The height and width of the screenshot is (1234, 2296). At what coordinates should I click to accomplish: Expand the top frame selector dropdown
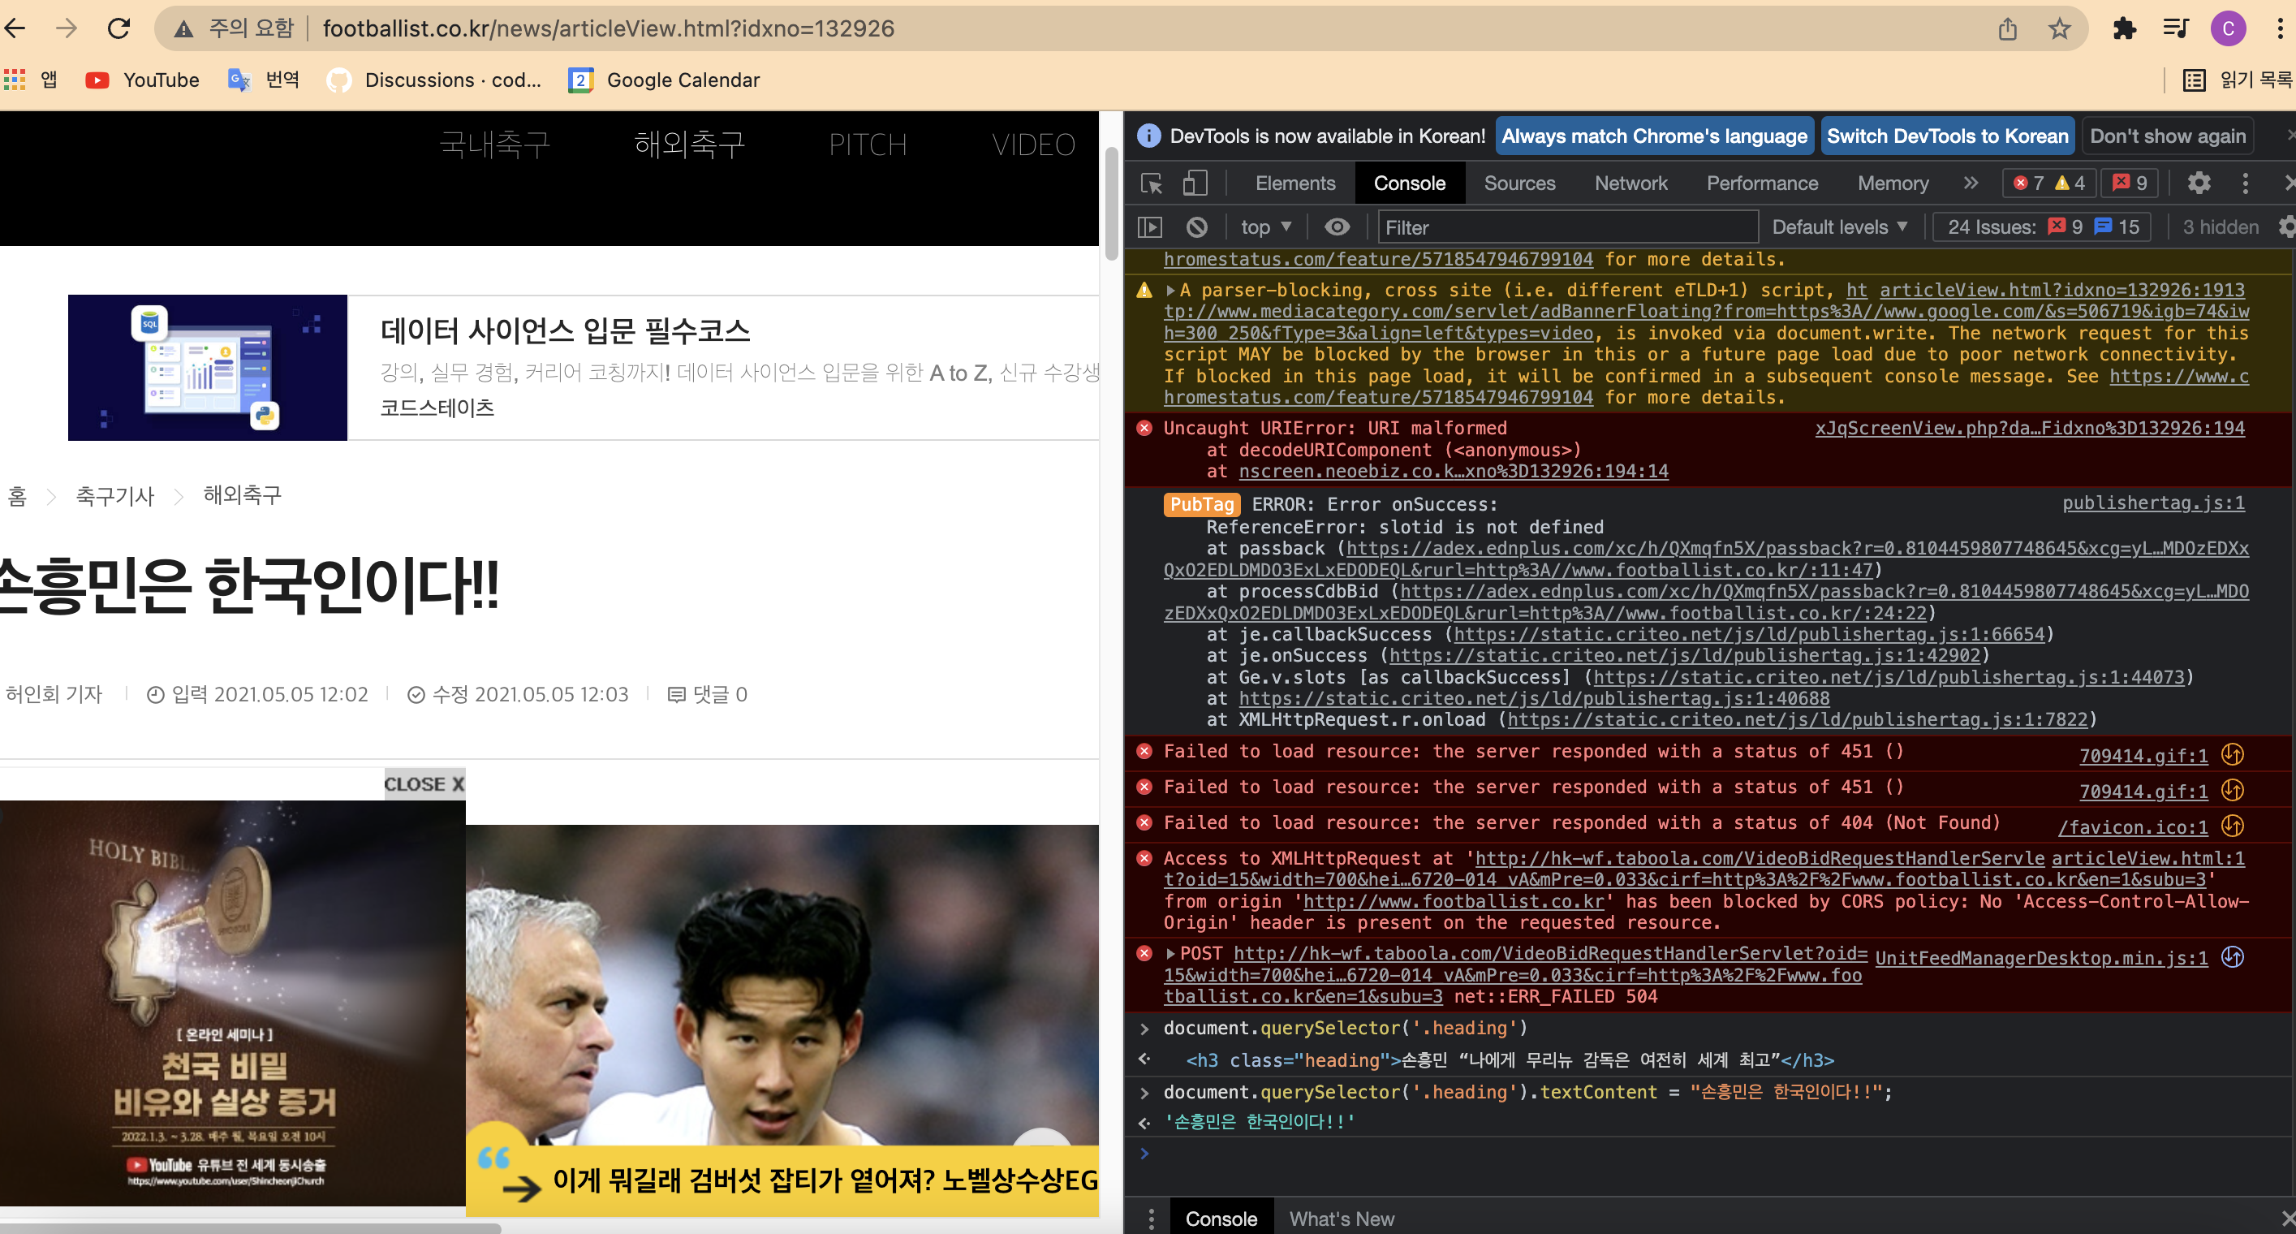[1265, 227]
